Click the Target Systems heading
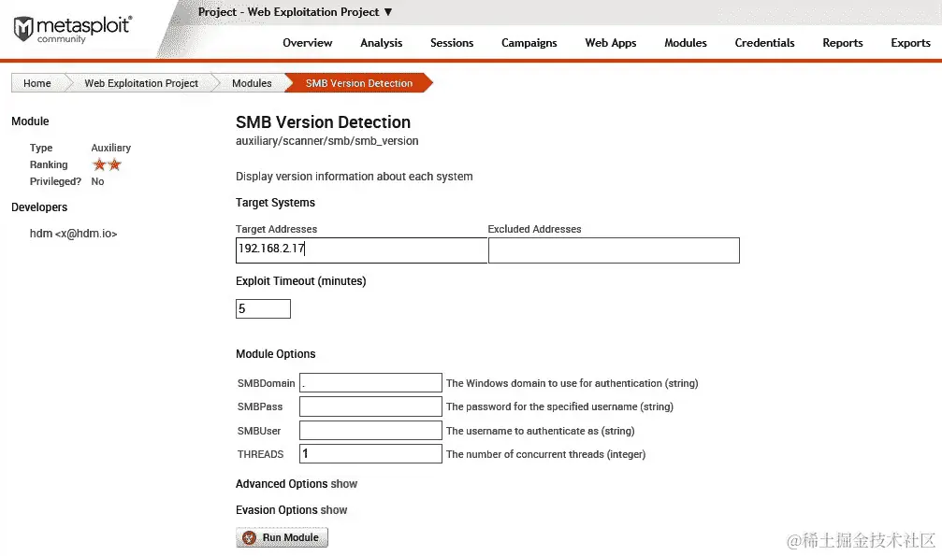 click(275, 203)
